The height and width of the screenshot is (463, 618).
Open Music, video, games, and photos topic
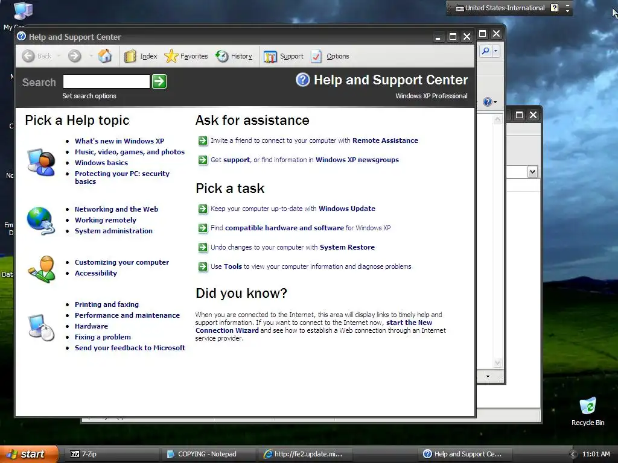[130, 152]
